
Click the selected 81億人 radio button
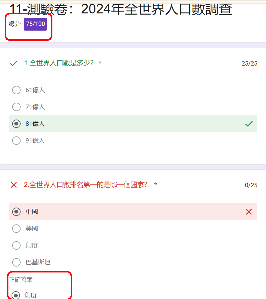click(x=16, y=124)
